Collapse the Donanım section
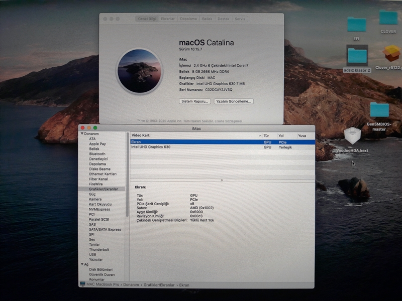402x301 pixels. click(x=82, y=134)
